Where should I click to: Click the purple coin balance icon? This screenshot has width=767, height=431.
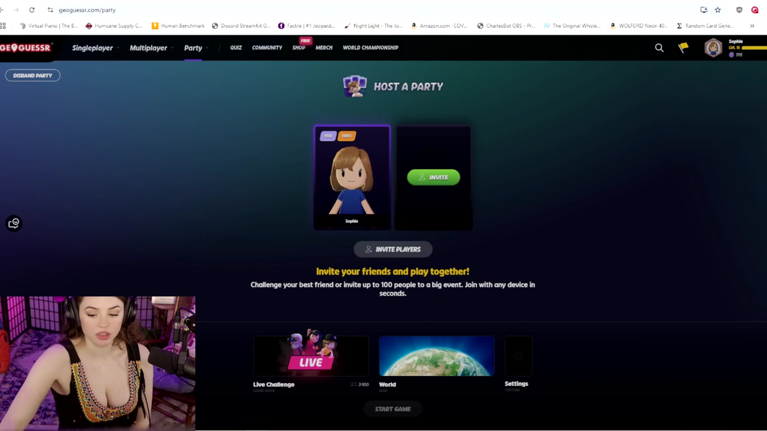tap(731, 55)
